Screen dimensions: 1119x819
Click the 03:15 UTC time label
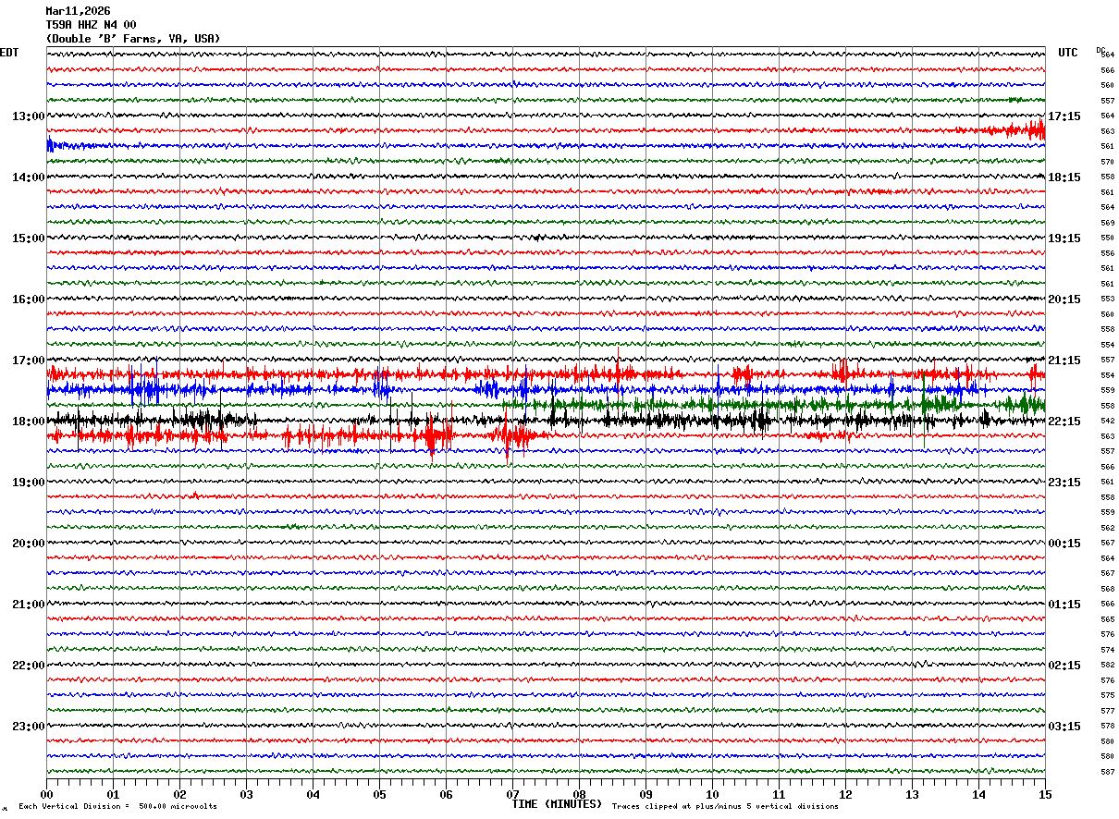[x=1064, y=727]
